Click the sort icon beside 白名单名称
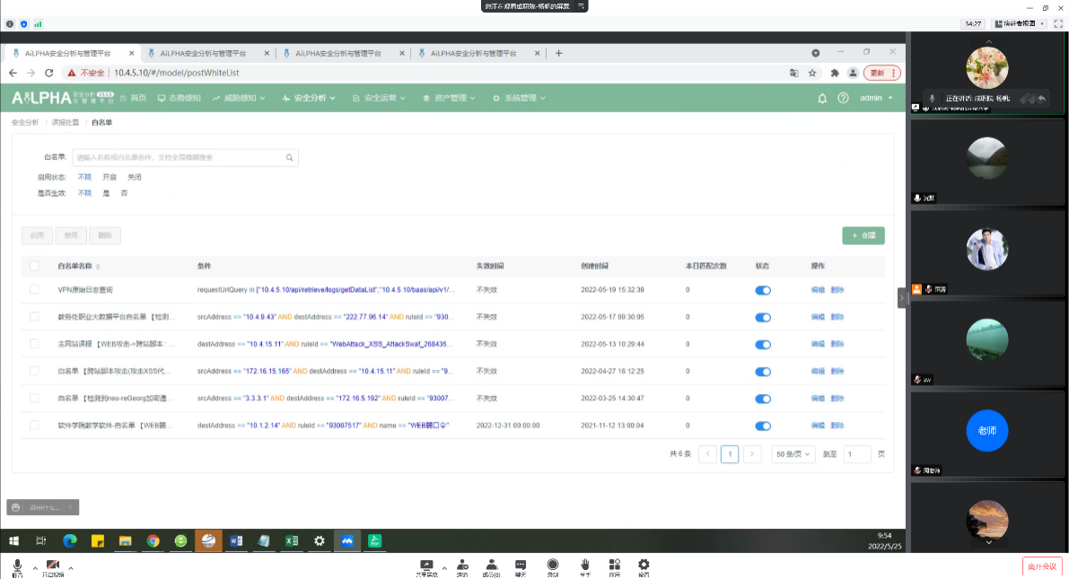1069x579 pixels. click(98, 267)
